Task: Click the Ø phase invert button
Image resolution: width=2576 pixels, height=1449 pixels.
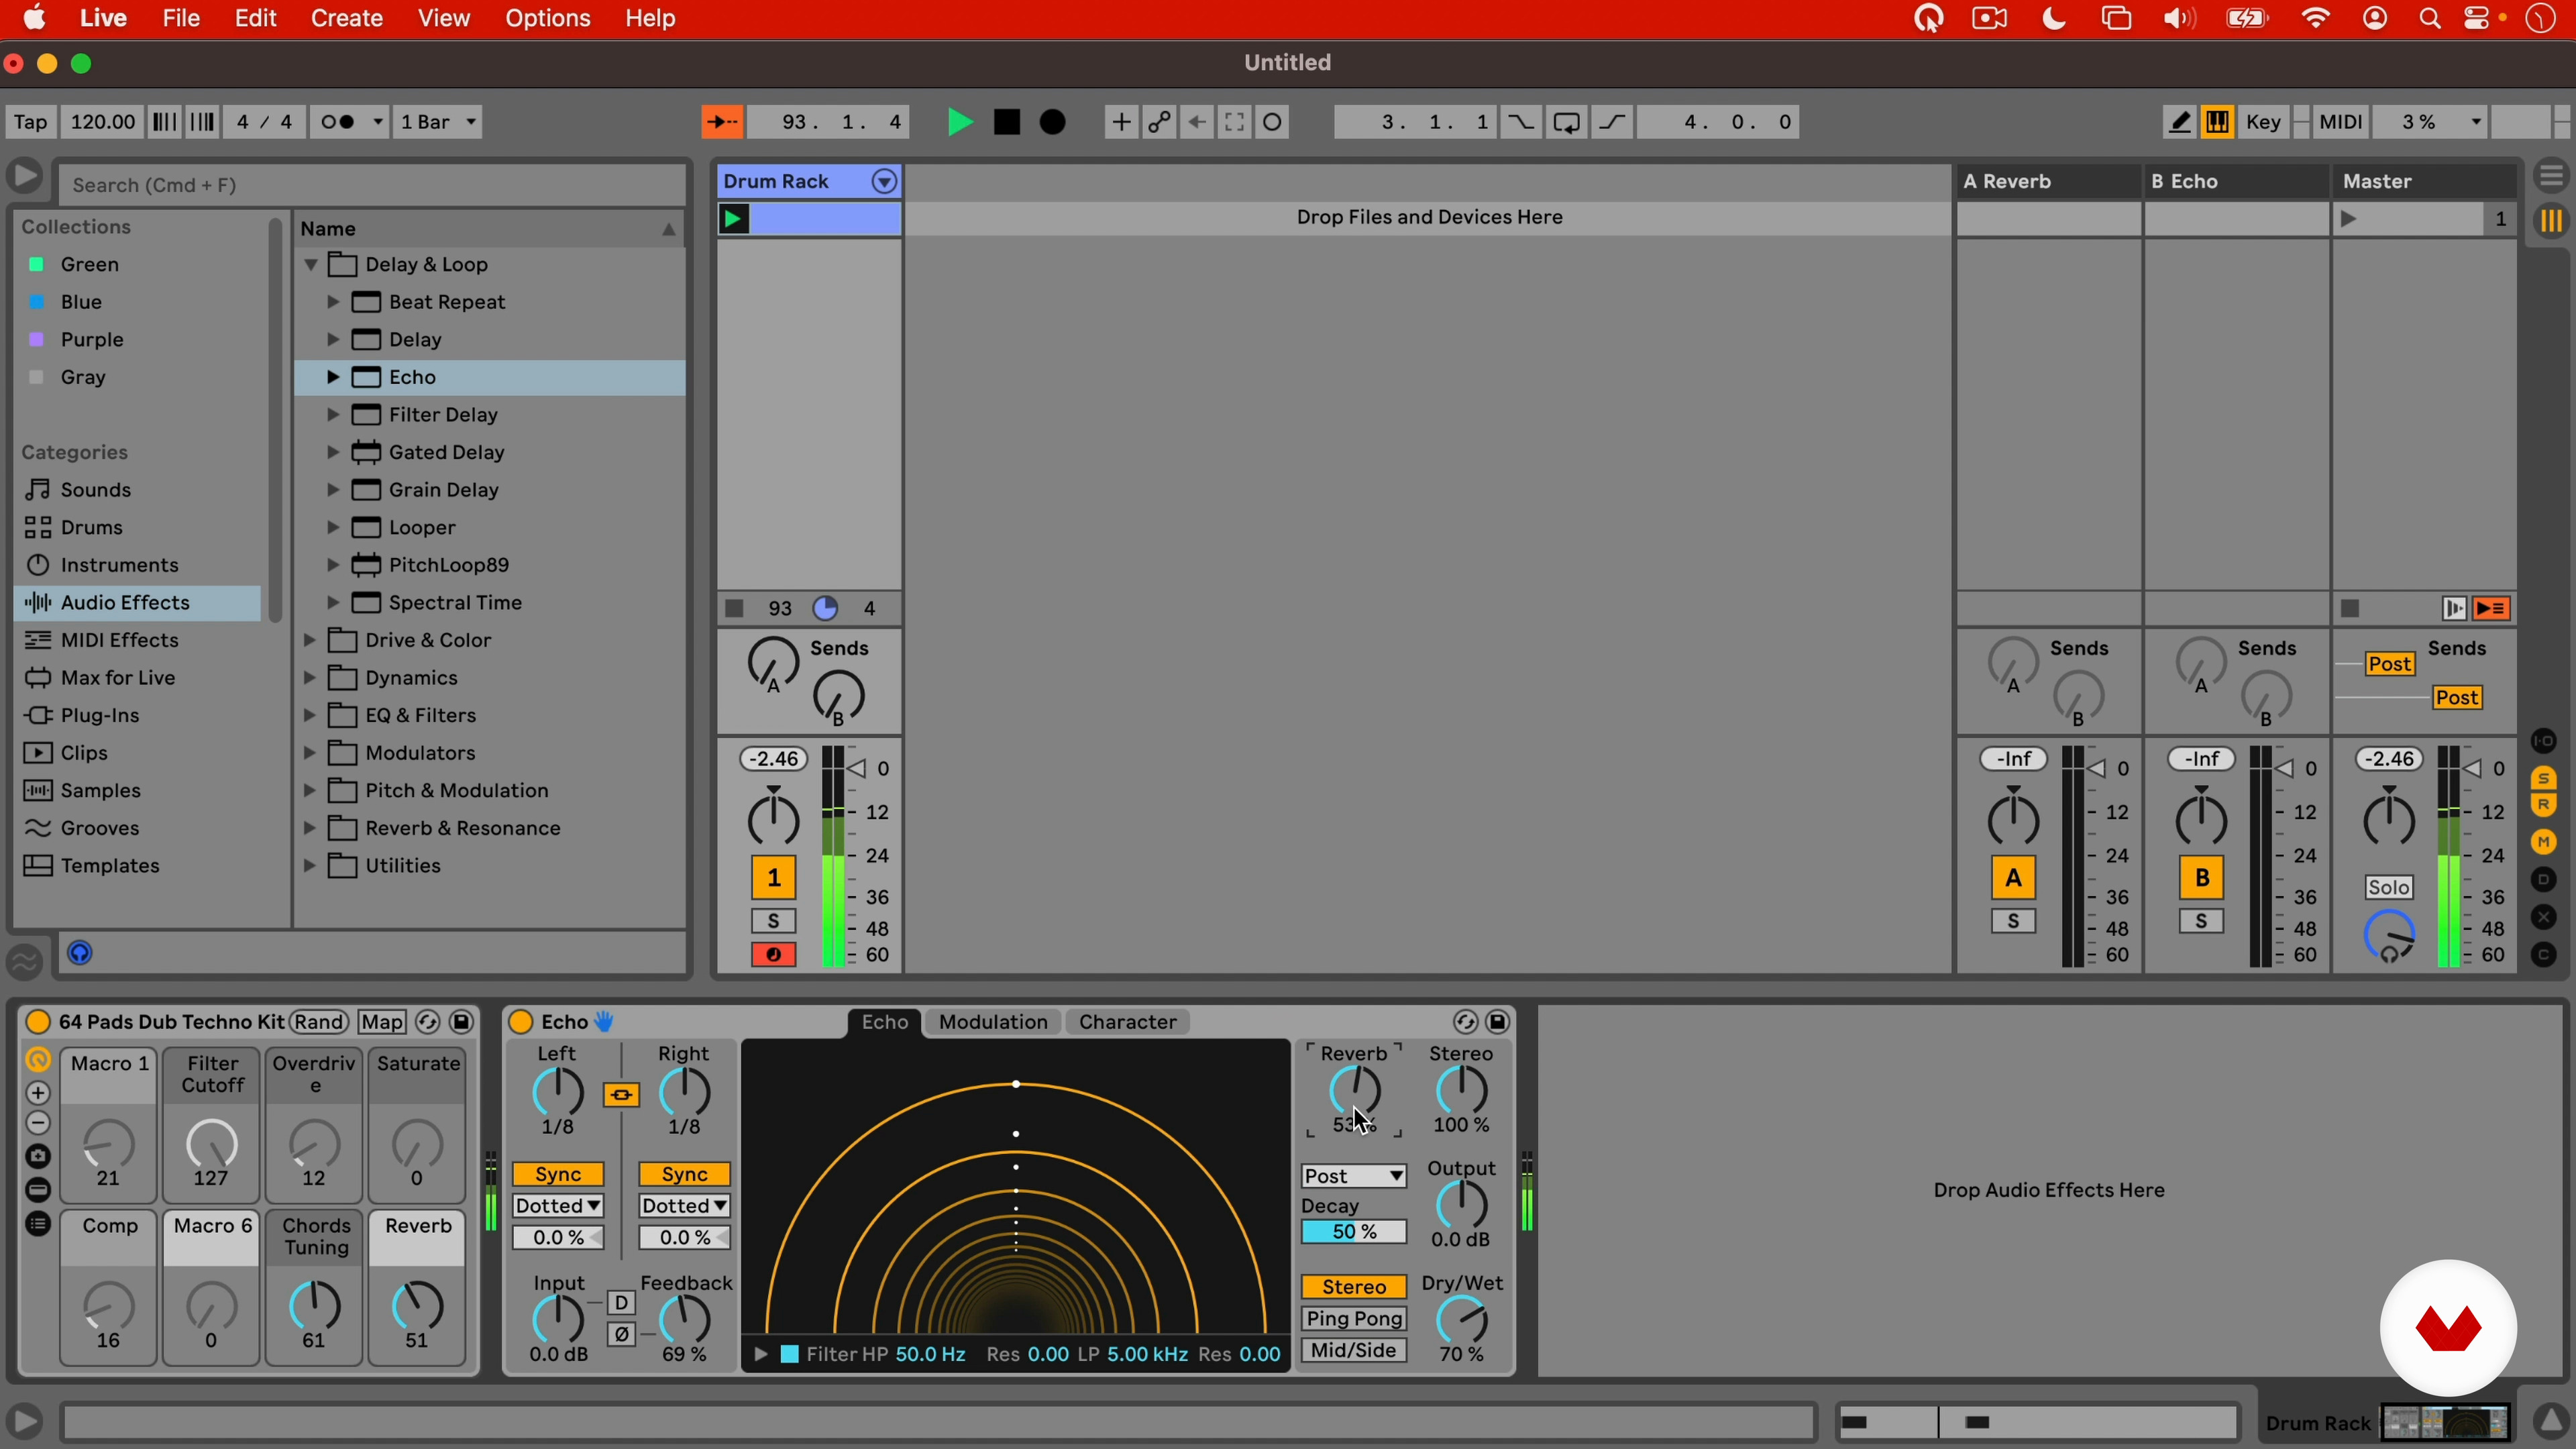Action: point(621,1335)
